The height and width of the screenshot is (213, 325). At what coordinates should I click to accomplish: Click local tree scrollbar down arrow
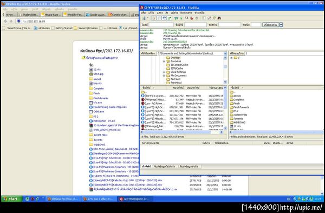point(225,82)
